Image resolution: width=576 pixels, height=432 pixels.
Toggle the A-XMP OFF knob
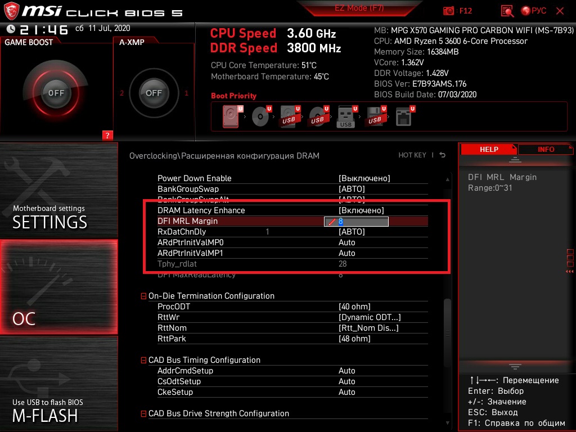[154, 93]
